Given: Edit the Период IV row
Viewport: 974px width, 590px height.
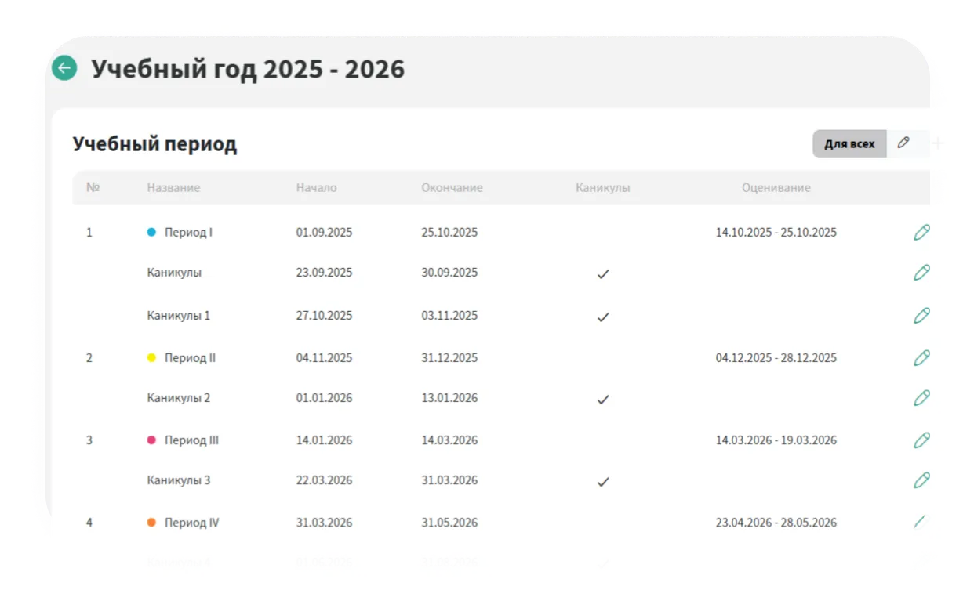Looking at the screenshot, I should pos(922,523).
